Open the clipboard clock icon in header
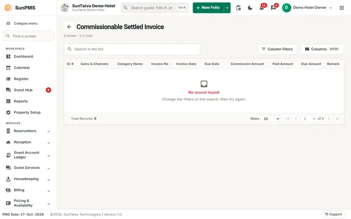This screenshot has height=219, width=351. [x=238, y=8]
